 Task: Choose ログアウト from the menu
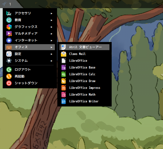point(30,70)
